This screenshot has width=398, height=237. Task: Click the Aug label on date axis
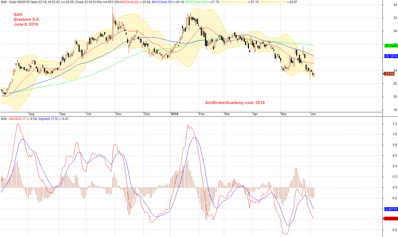click(31, 114)
